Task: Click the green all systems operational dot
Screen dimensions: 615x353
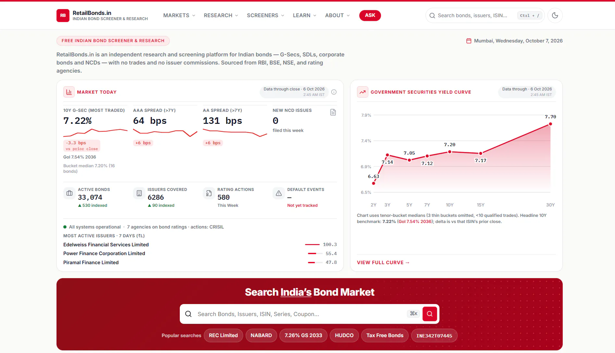Action: pos(65,227)
